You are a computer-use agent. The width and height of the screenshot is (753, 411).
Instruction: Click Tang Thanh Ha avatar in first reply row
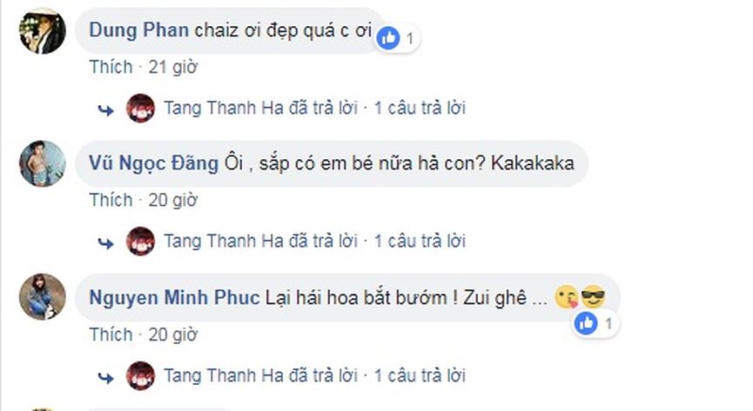140,109
